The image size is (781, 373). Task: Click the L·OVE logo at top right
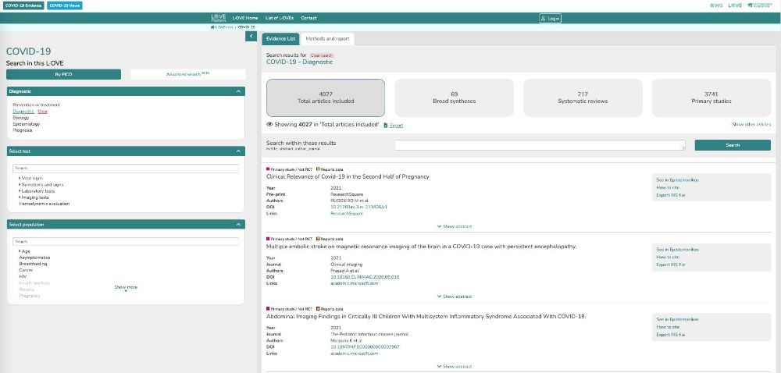pyautogui.click(x=734, y=5)
